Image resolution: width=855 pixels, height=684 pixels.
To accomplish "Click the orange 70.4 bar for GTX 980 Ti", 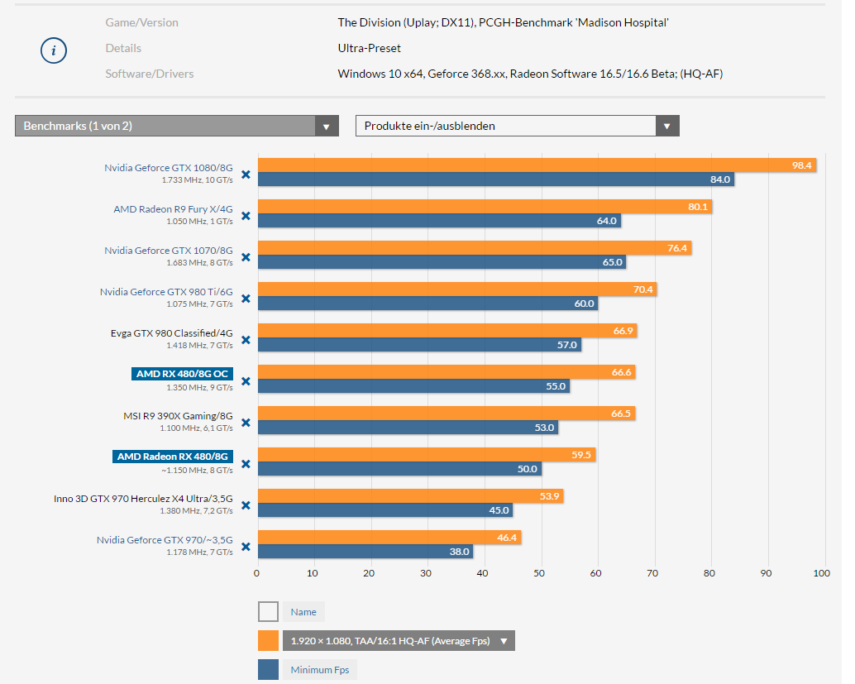I will point(457,289).
